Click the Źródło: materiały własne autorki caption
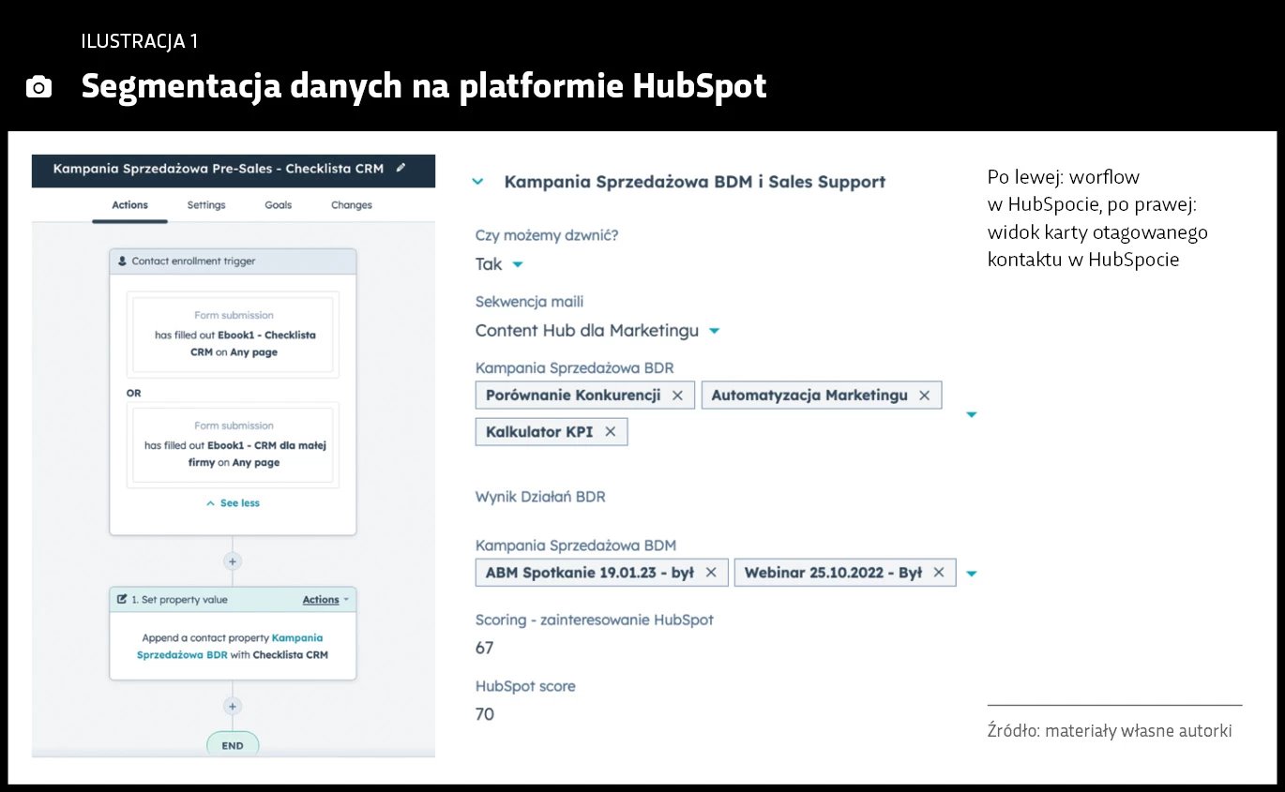This screenshot has width=1285, height=792. (x=1110, y=731)
